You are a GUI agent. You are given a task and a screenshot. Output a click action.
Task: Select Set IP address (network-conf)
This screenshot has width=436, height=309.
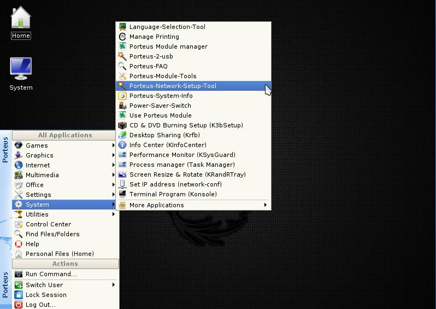click(175, 184)
